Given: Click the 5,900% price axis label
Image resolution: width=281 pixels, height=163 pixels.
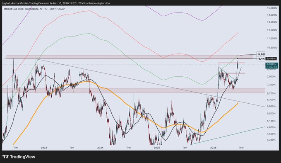Looking at the screenshot, I should pos(271,106).
